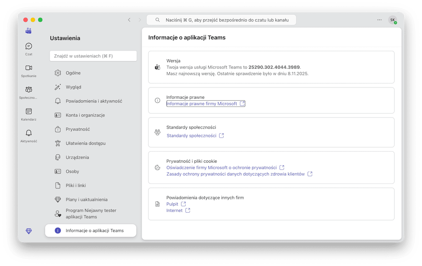The height and width of the screenshot is (266, 422).
Task: Go to Społeczności in the sidebar
Action: pos(29,92)
